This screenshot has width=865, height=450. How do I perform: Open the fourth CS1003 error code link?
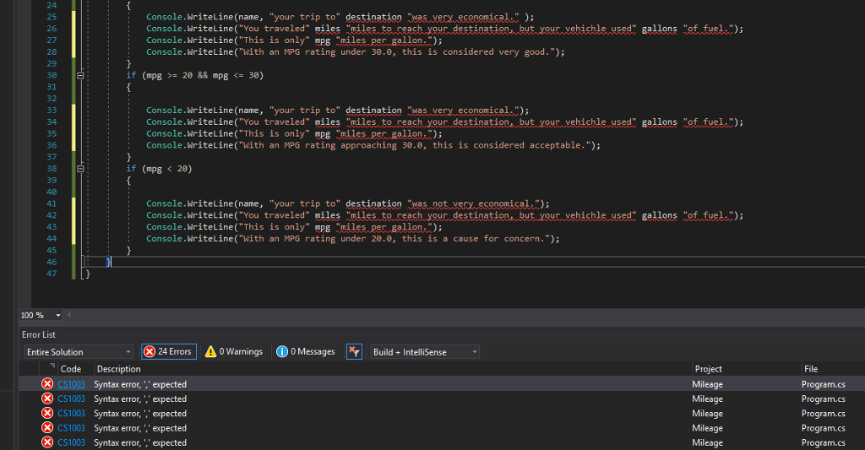click(x=71, y=428)
